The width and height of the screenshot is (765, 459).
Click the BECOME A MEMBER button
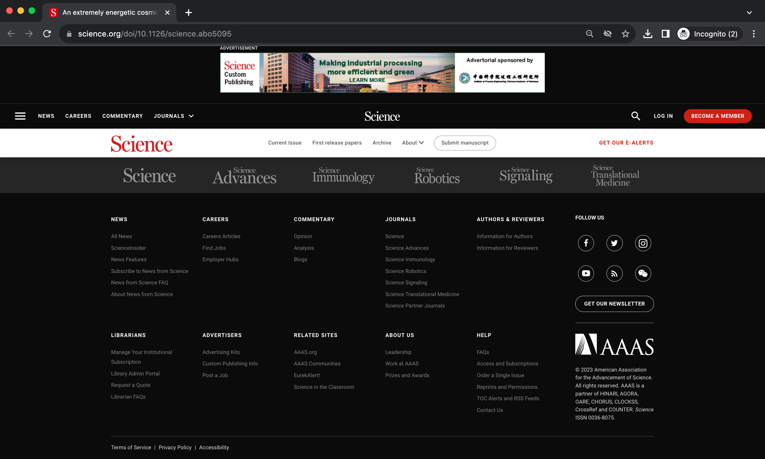click(718, 116)
